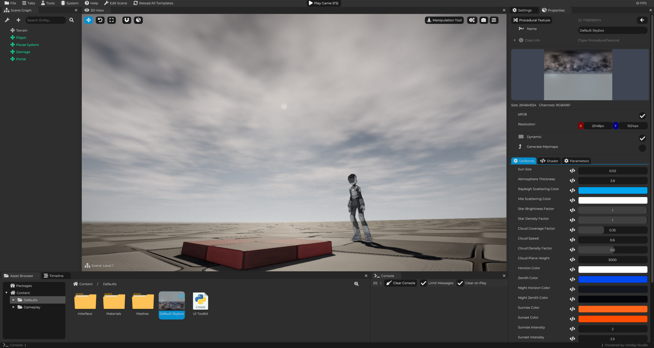The height and width of the screenshot is (348, 654).
Task: Toggle the local/global pivot cube icon
Action: [138, 20]
